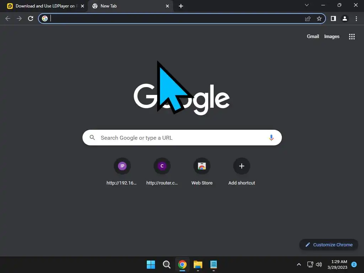Screen dimensions: 364x273
Task: Open a new tab with plus button
Action: 181,6
